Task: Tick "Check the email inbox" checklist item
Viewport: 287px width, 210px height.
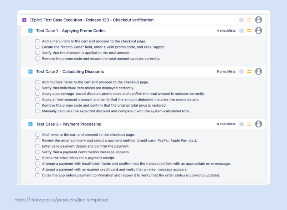Action: 37,158
